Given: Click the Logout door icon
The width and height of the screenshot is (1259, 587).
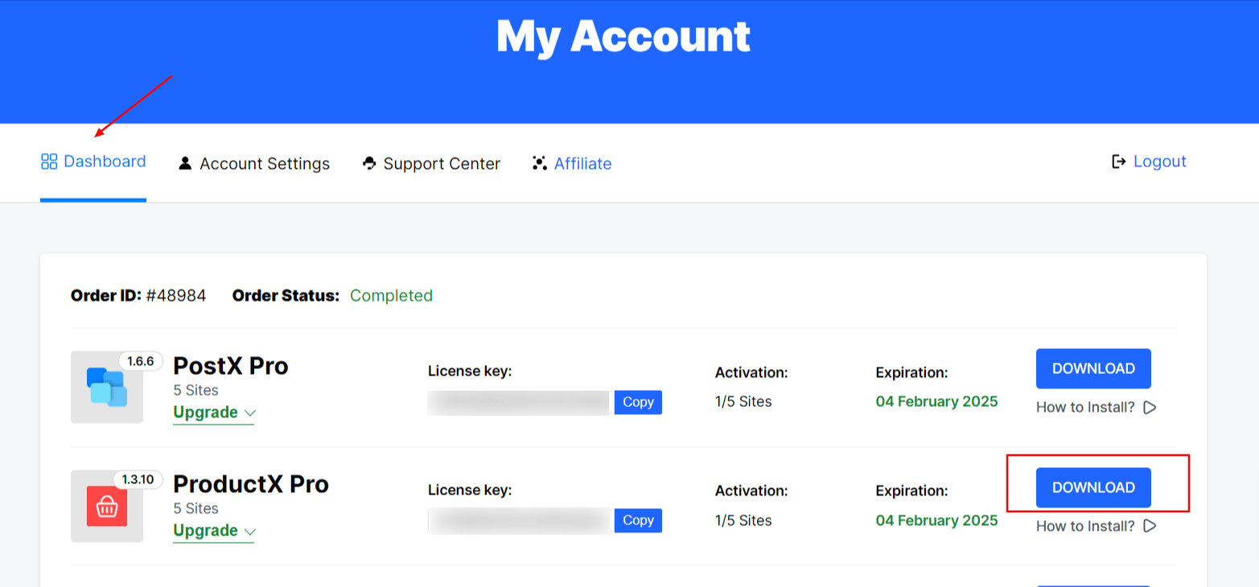Looking at the screenshot, I should pos(1118,161).
